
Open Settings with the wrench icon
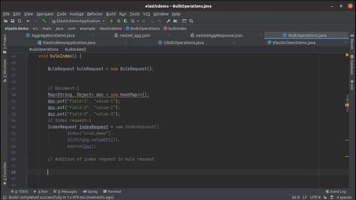tap(168, 21)
